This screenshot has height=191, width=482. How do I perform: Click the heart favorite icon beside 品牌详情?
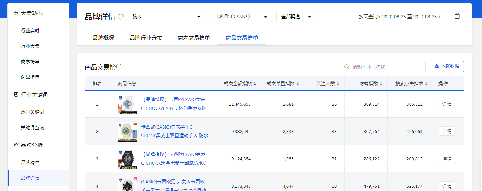[121, 17]
